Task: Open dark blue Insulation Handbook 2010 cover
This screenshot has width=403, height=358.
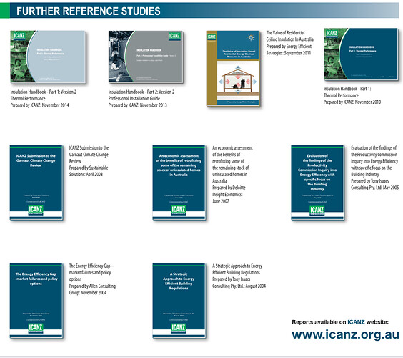Action: pyautogui.click(x=361, y=54)
